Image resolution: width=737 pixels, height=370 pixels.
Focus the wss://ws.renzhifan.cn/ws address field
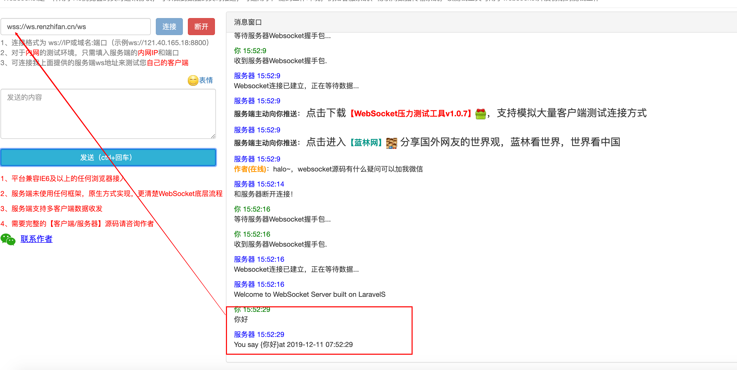76,27
